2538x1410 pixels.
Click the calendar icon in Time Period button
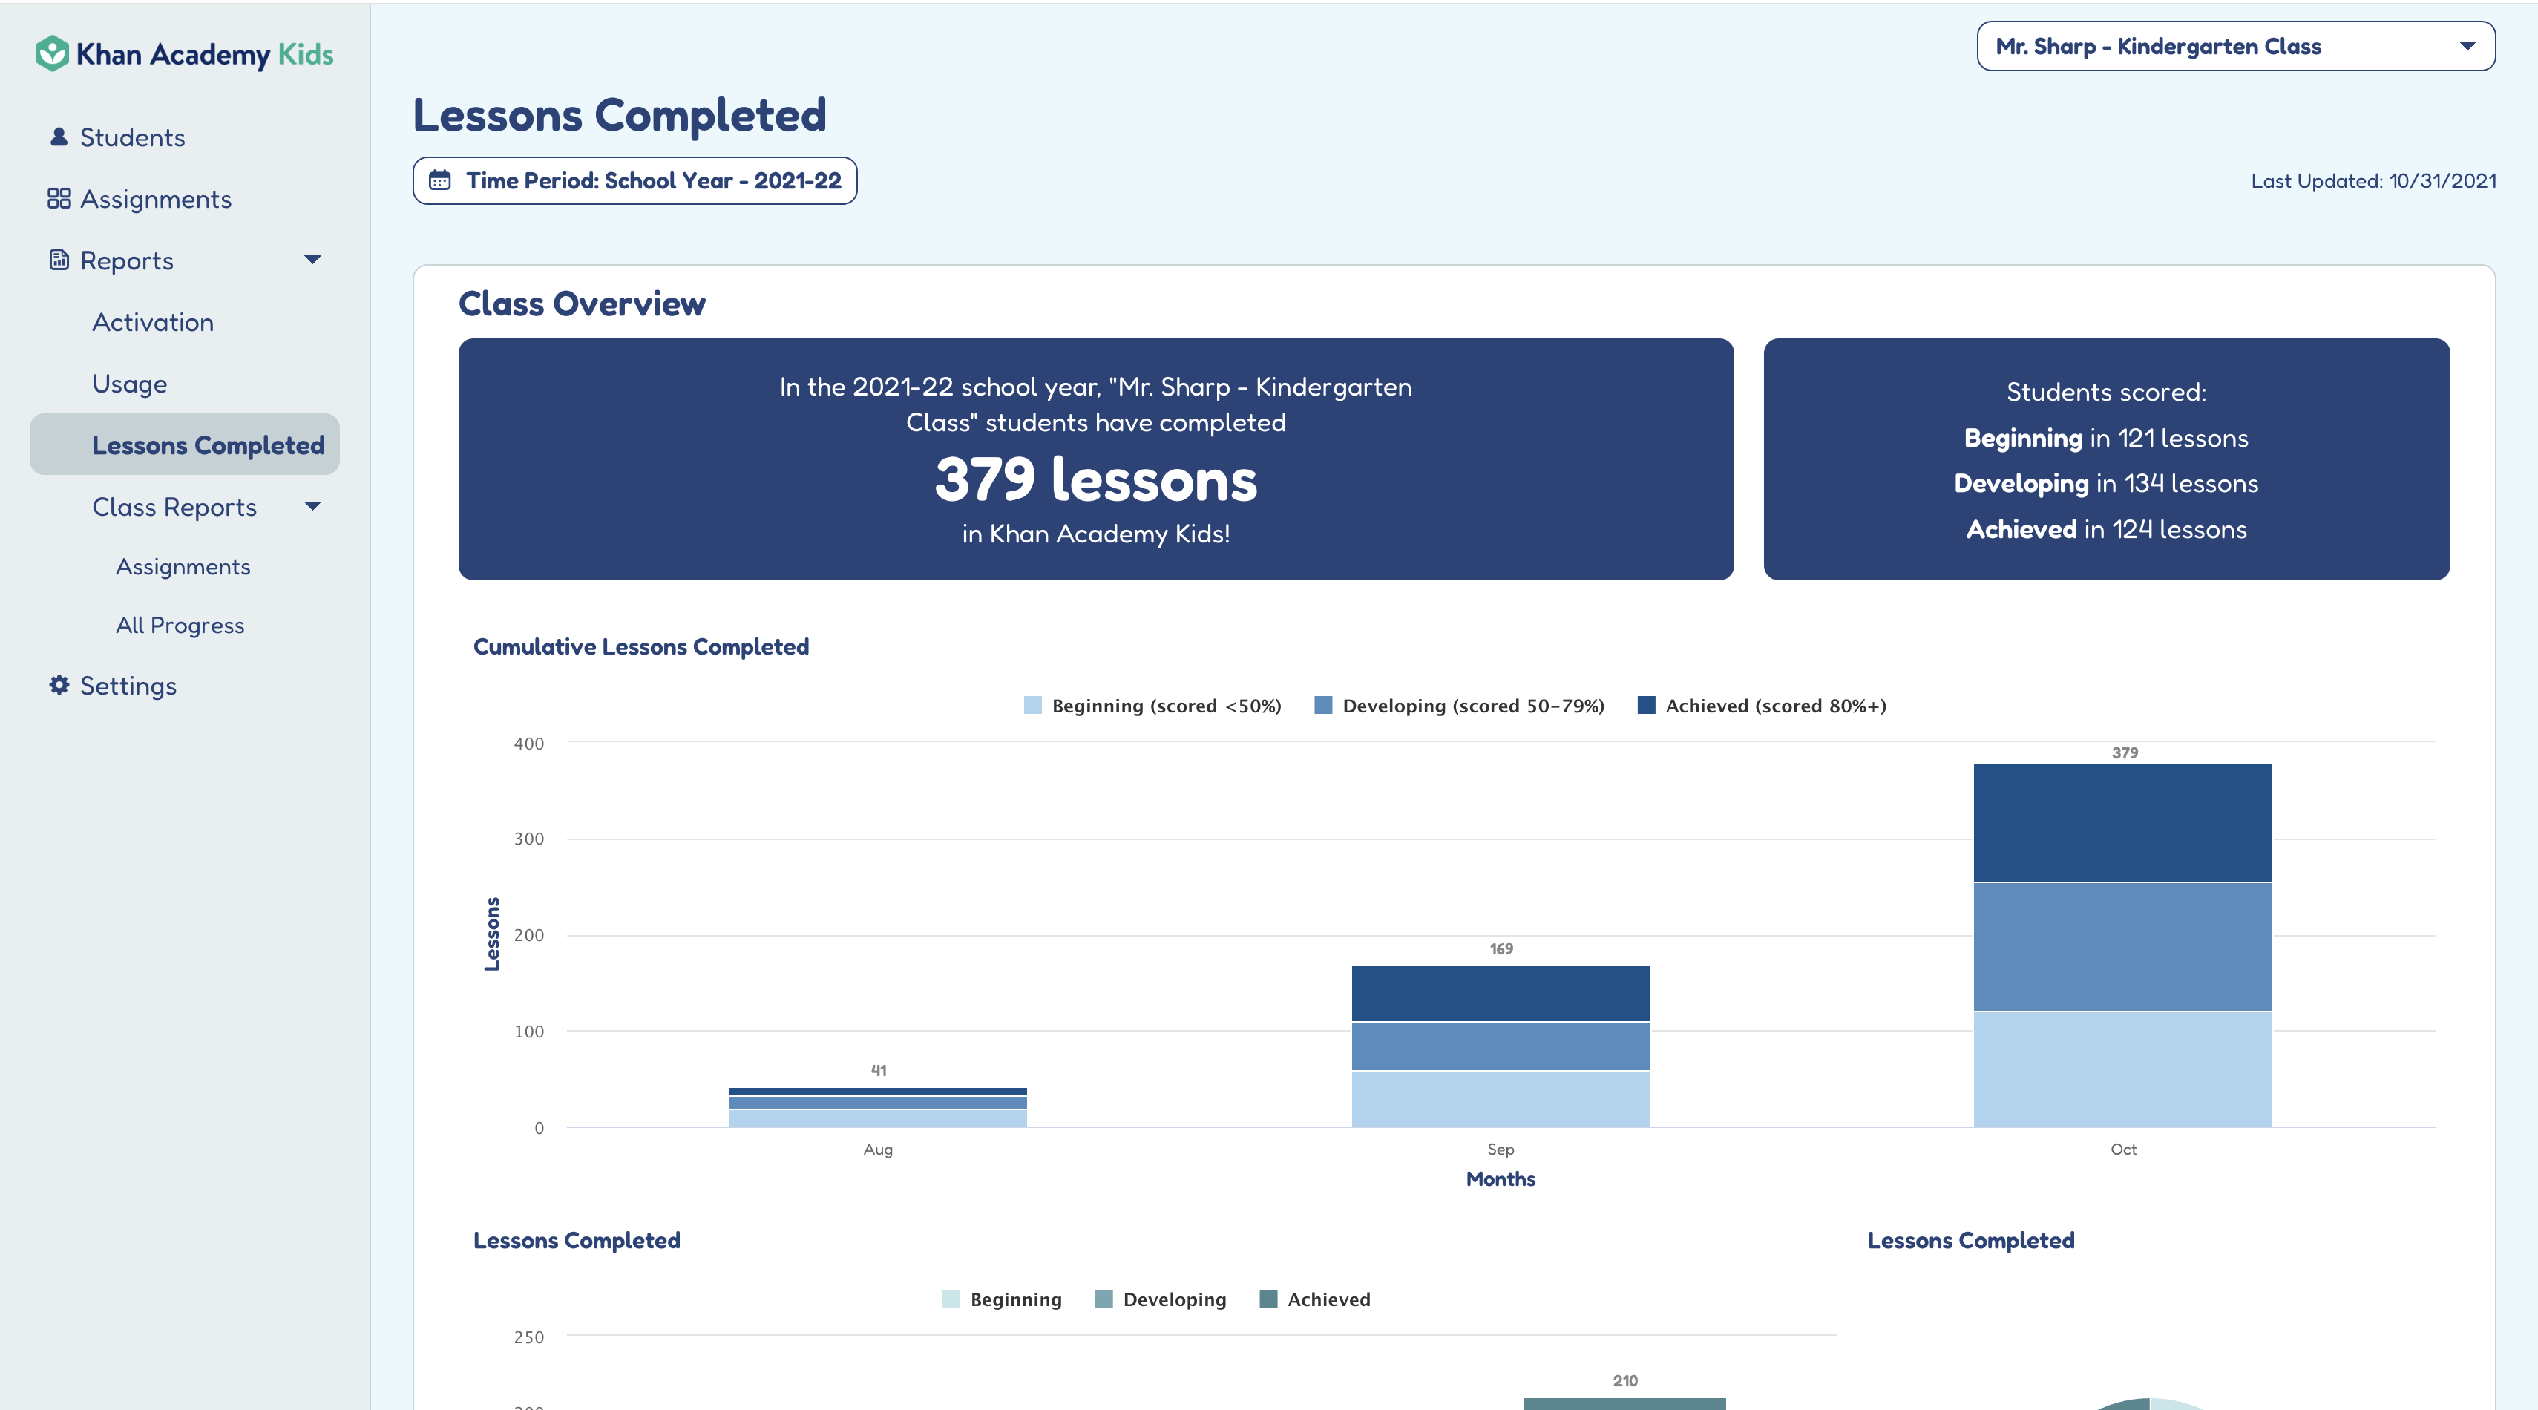(x=439, y=180)
